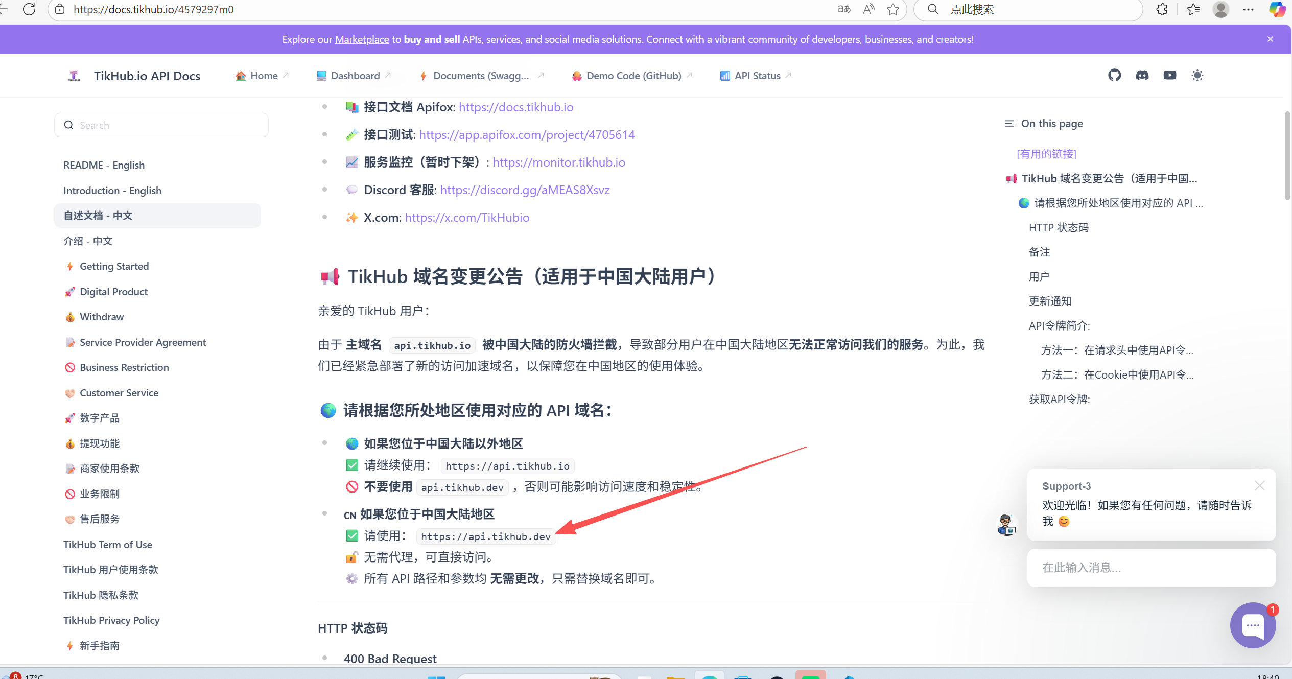Open the GitHub icon in header

tap(1114, 76)
